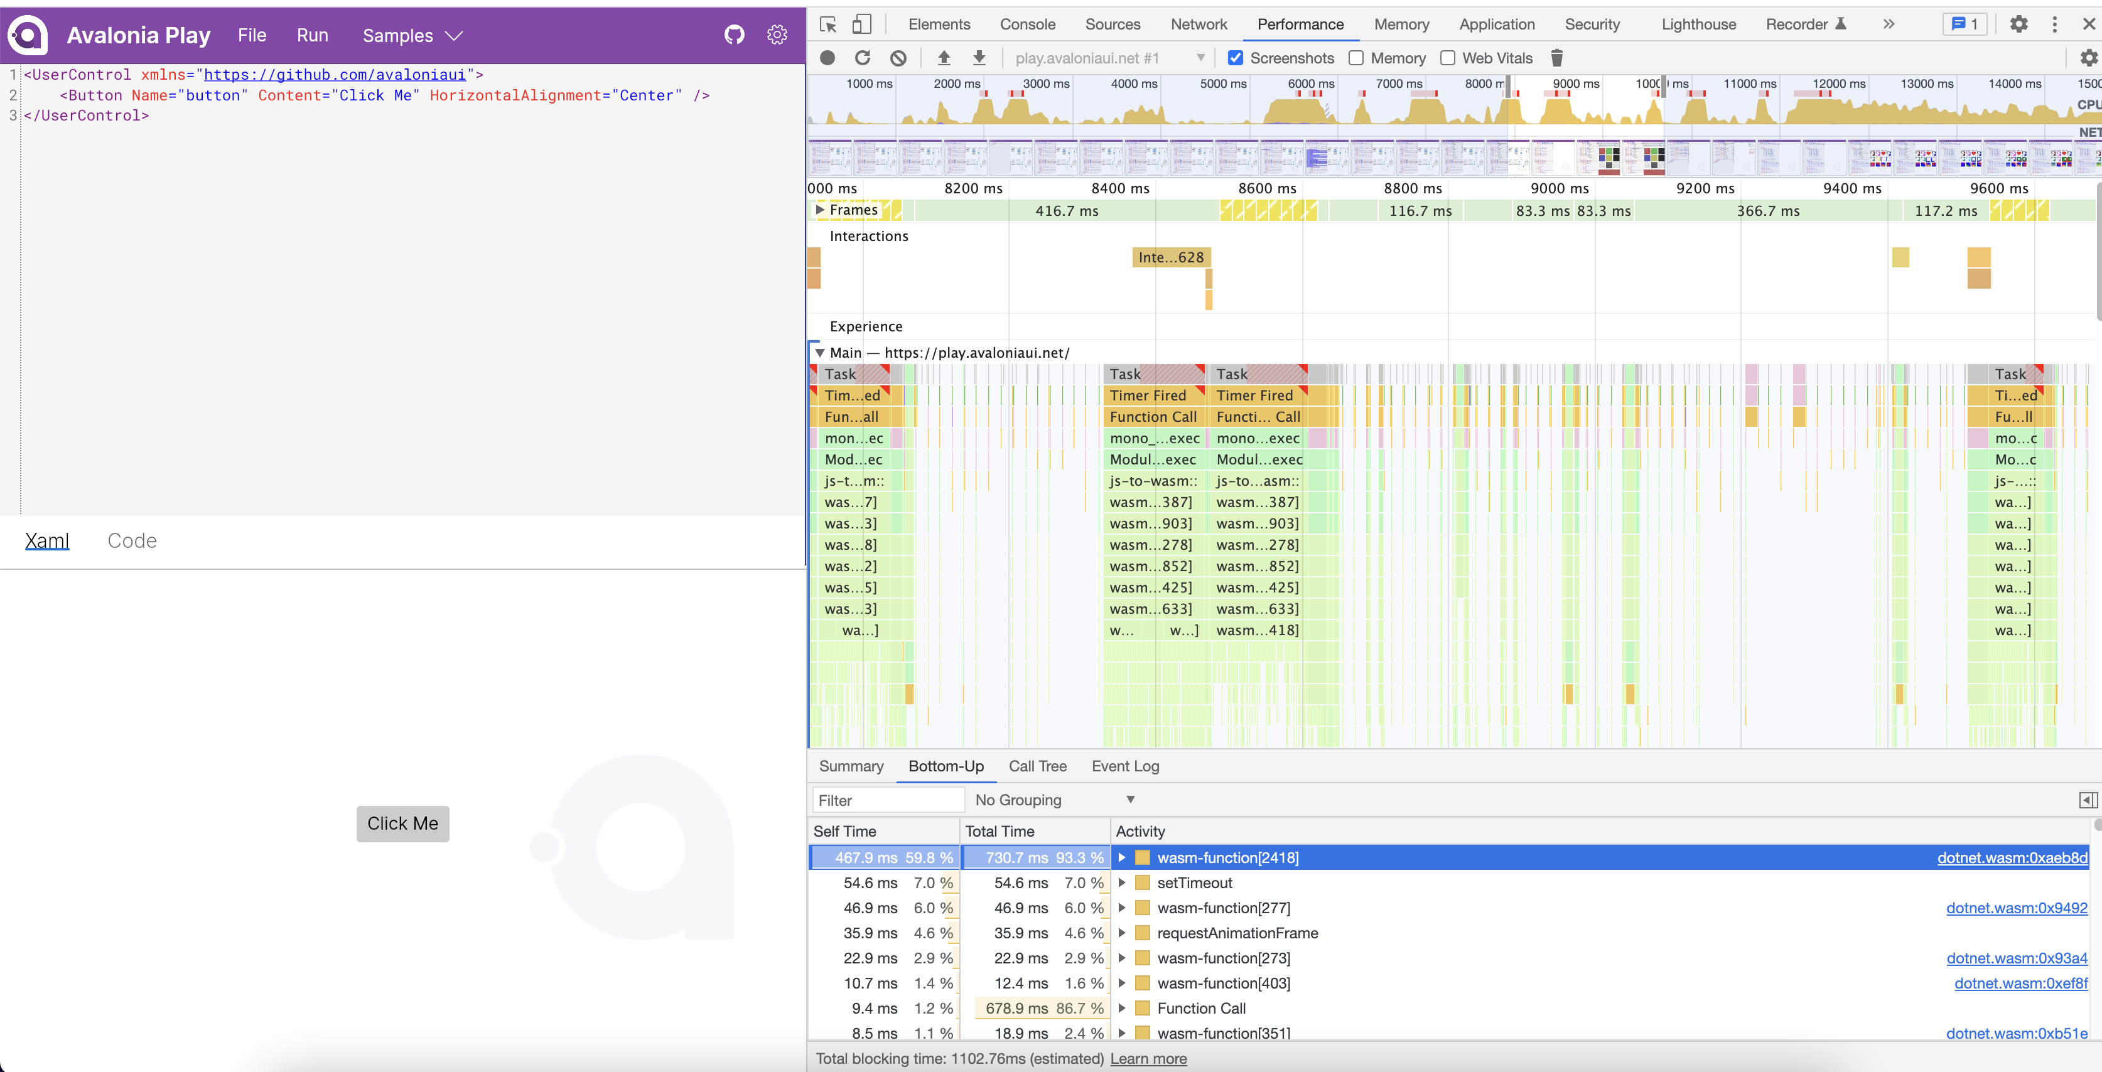The image size is (2102, 1072).
Task: Uncheck the Screenshots option
Action: click(1236, 58)
